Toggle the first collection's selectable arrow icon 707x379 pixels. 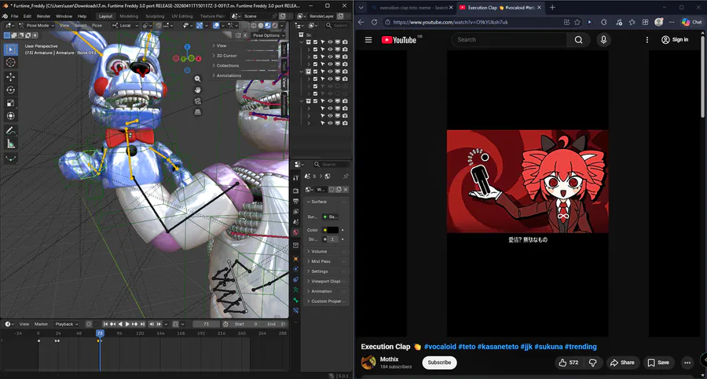click(x=323, y=42)
